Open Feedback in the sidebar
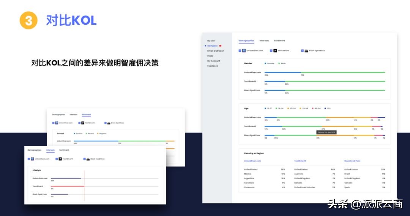This screenshot has width=410, height=216. tap(213, 66)
